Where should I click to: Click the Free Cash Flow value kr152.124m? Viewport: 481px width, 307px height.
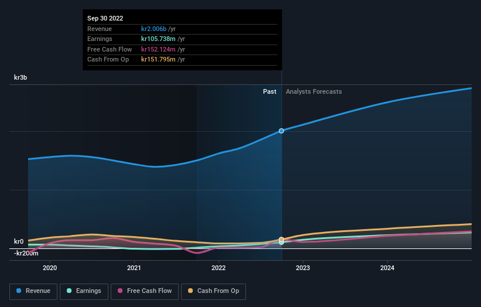158,49
